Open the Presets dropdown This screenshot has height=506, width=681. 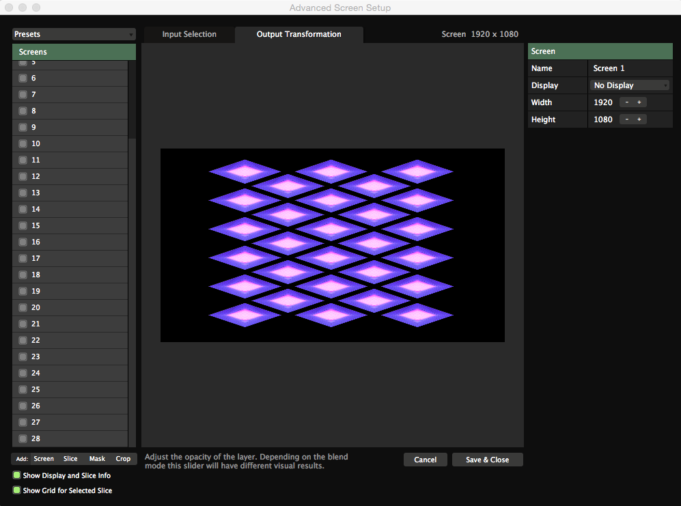pyautogui.click(x=74, y=34)
